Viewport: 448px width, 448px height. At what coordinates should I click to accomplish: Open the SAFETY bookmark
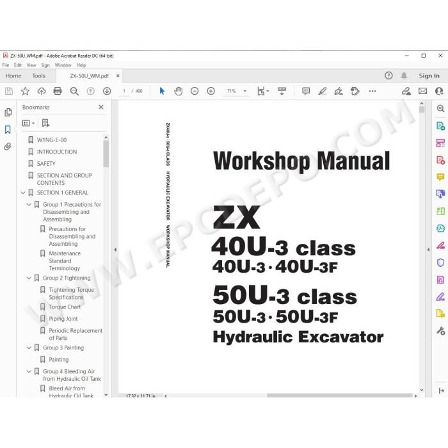pyautogui.click(x=46, y=164)
